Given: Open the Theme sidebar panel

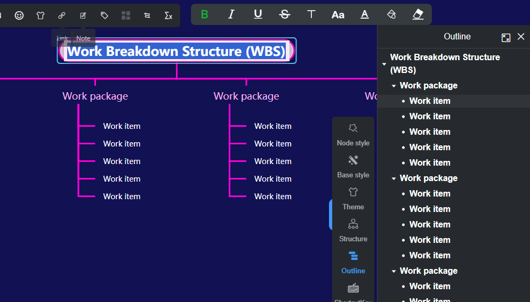Looking at the screenshot, I should pyautogui.click(x=353, y=199).
